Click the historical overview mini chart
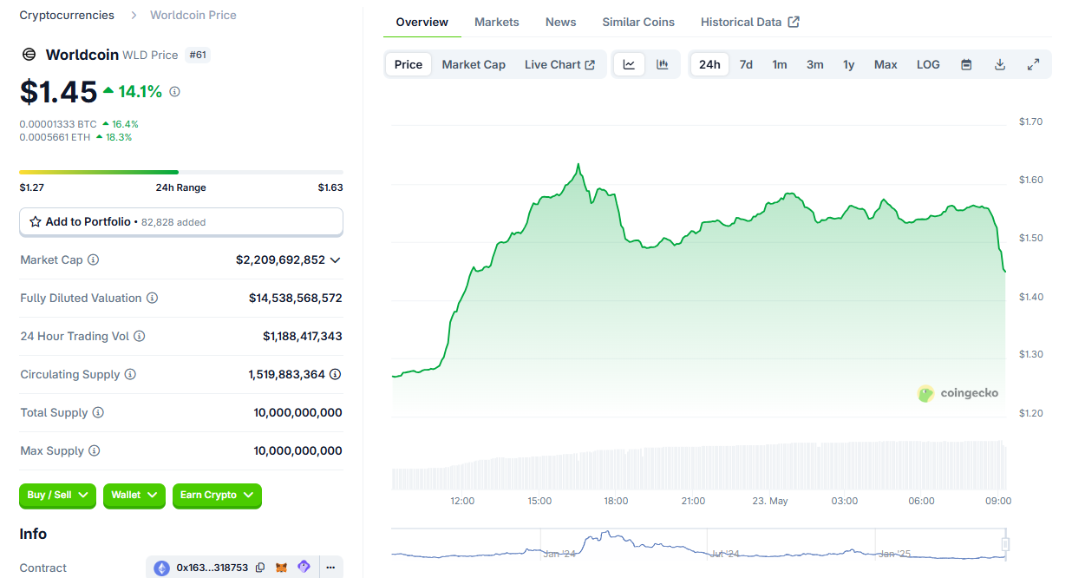The width and height of the screenshot is (1085, 578). 698,544
